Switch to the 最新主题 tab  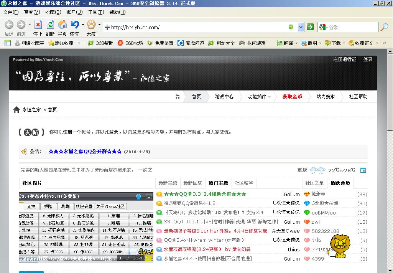point(168,183)
